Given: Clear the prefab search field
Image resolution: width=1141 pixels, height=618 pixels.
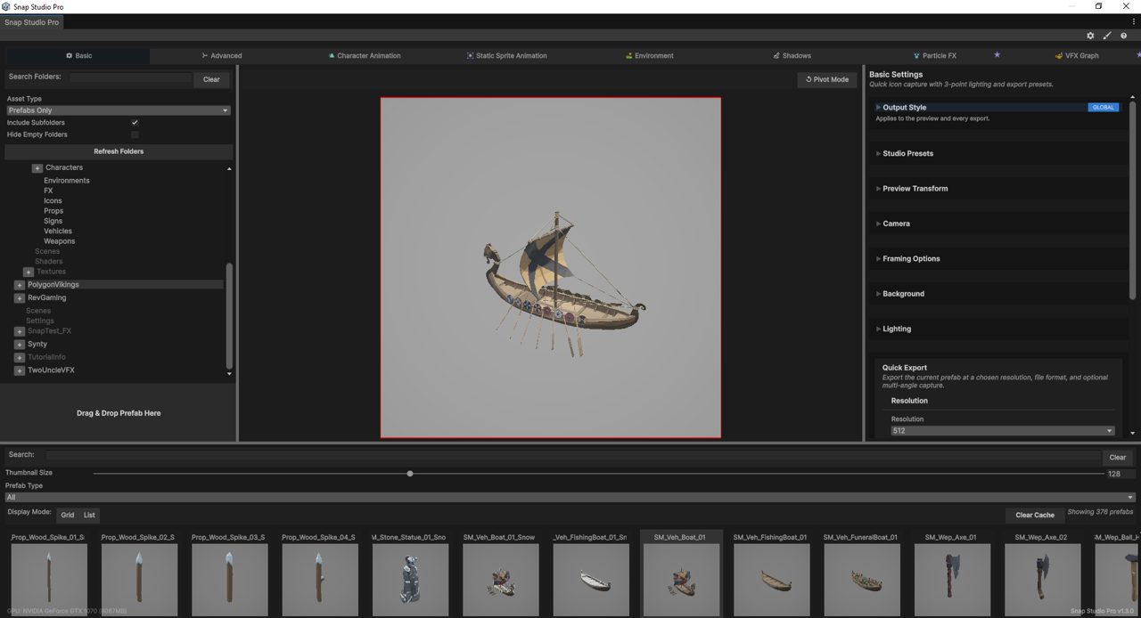Looking at the screenshot, I should point(1117,457).
